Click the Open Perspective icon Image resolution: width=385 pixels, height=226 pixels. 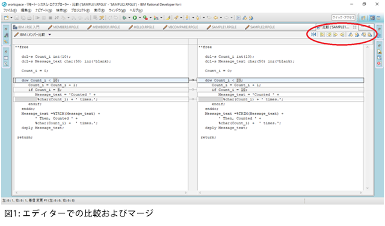click(363, 18)
